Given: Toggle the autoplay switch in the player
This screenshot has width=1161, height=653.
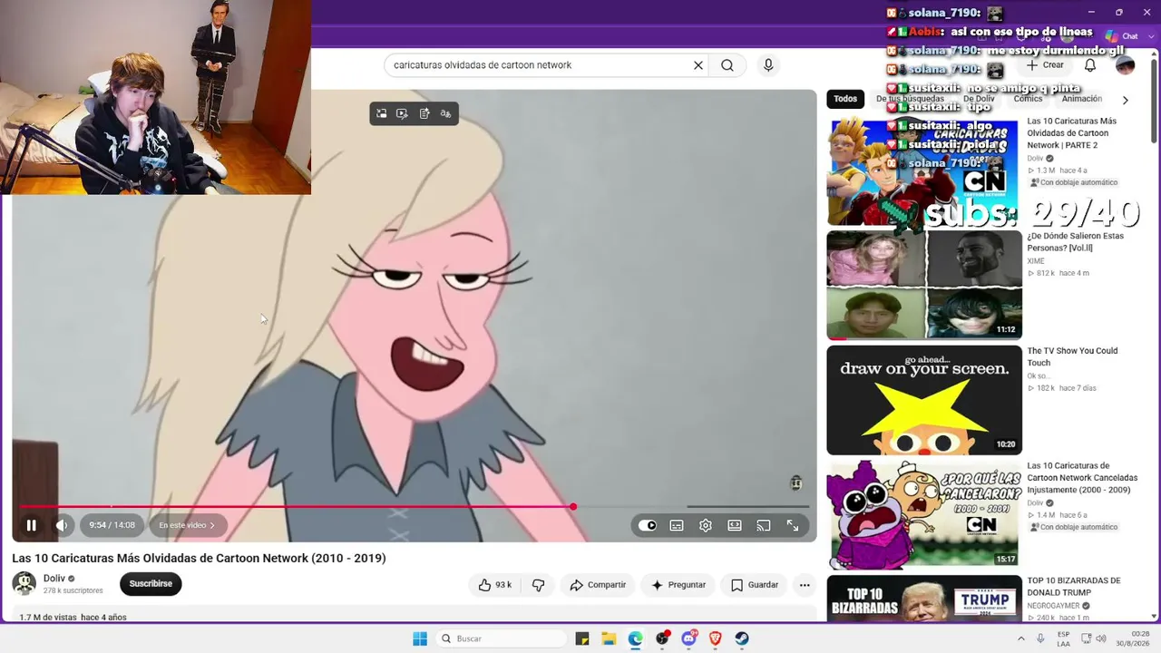Looking at the screenshot, I should coord(648,525).
